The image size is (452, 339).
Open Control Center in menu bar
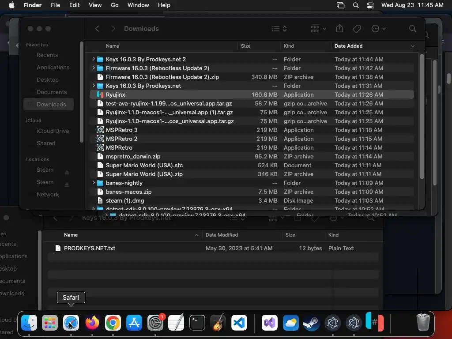click(x=370, y=5)
